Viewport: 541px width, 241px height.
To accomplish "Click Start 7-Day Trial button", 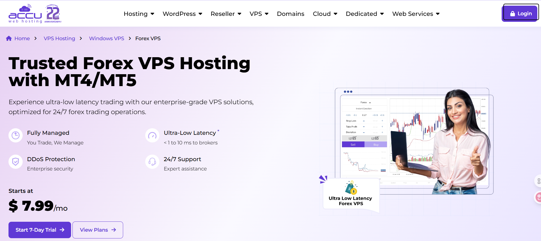I will (x=40, y=230).
